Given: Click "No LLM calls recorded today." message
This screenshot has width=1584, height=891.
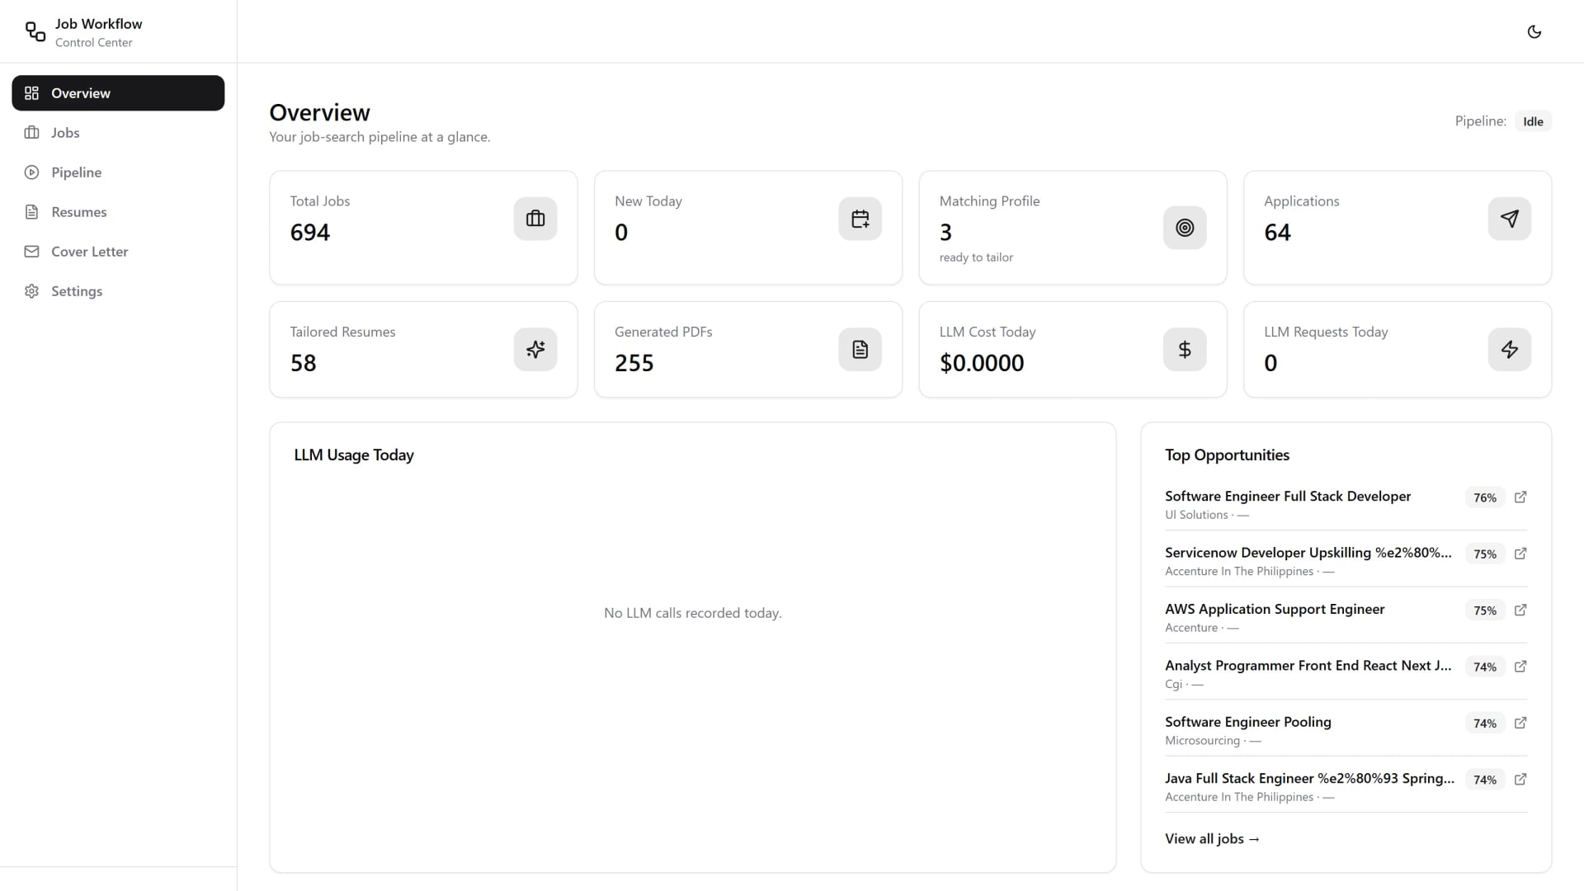Looking at the screenshot, I should (x=693, y=613).
